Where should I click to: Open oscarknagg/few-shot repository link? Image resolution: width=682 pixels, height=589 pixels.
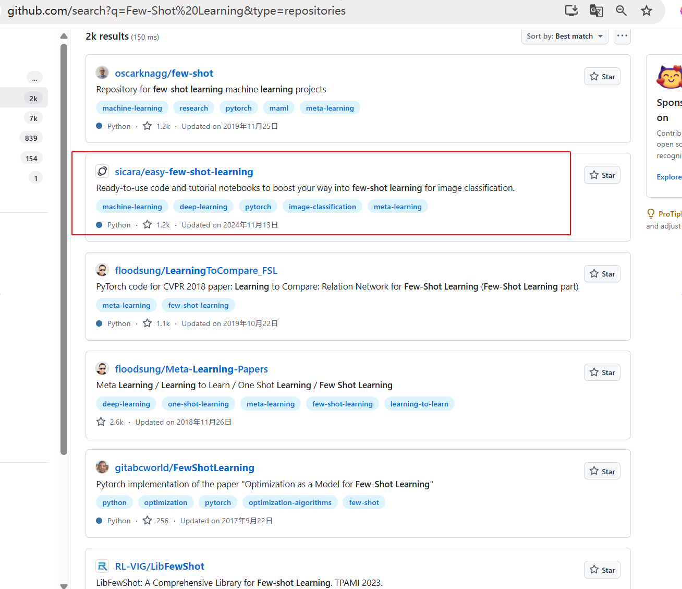[x=164, y=73]
